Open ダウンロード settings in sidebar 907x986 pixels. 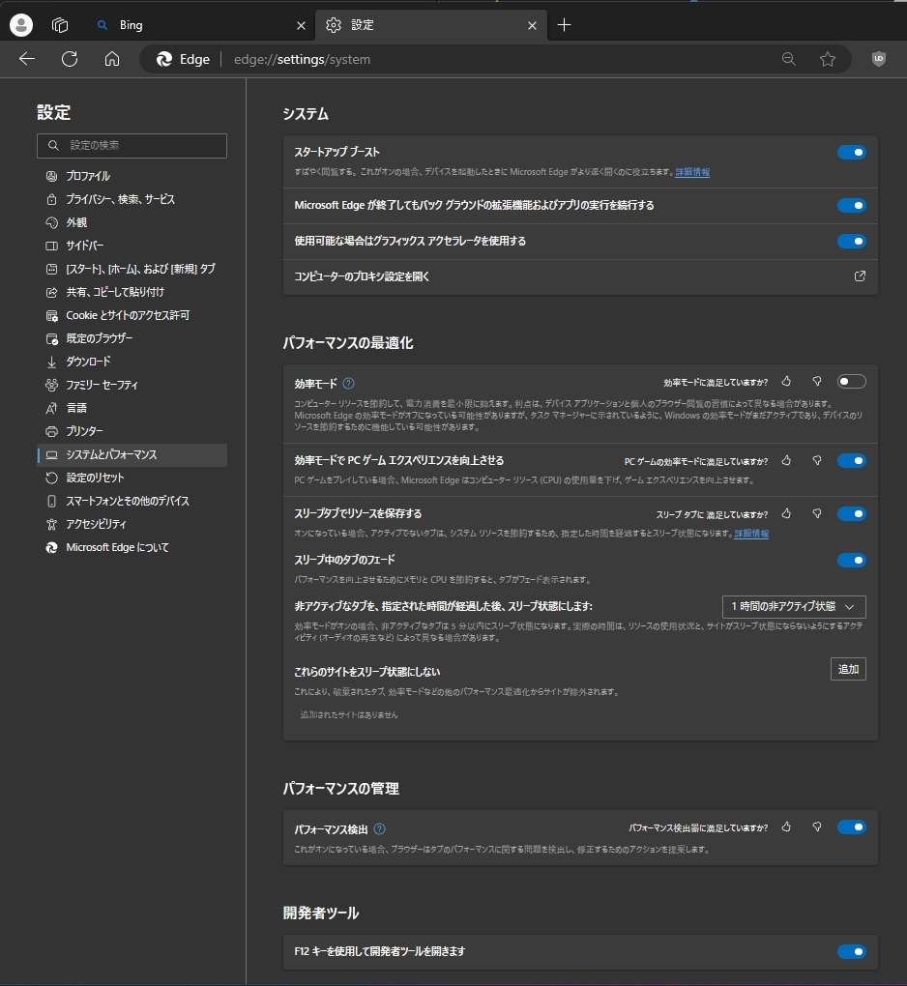(x=88, y=362)
